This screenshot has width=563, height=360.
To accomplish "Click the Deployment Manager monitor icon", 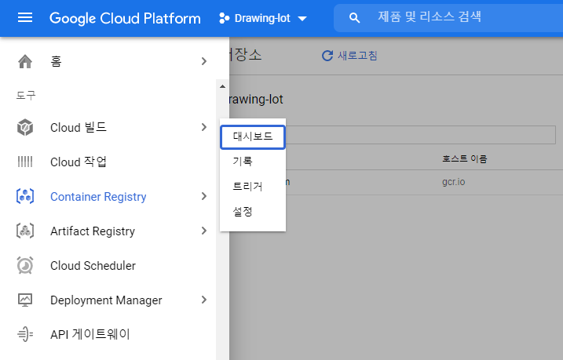I will tap(25, 300).
